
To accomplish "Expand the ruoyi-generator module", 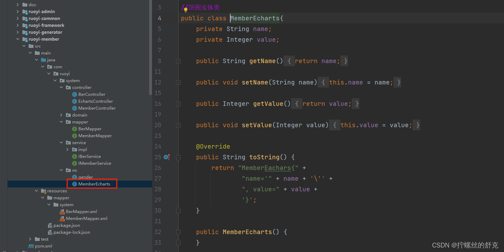I will click(18, 32).
